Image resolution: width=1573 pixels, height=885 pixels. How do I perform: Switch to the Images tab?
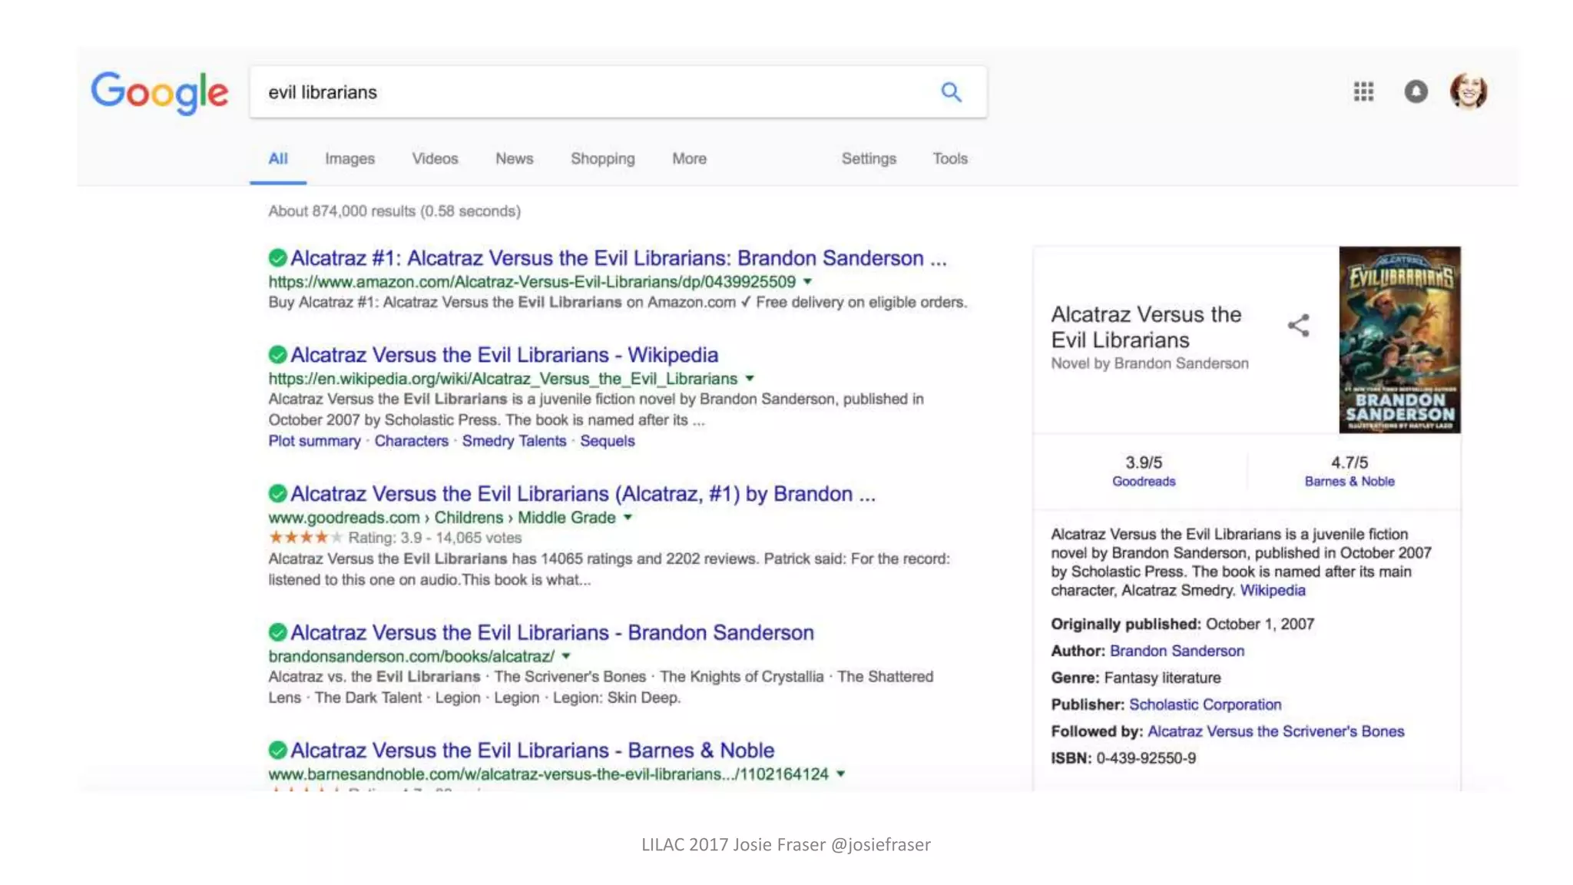coord(349,159)
